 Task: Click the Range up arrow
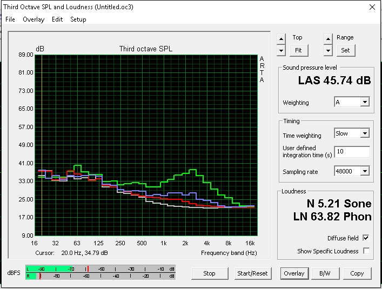coord(328,39)
